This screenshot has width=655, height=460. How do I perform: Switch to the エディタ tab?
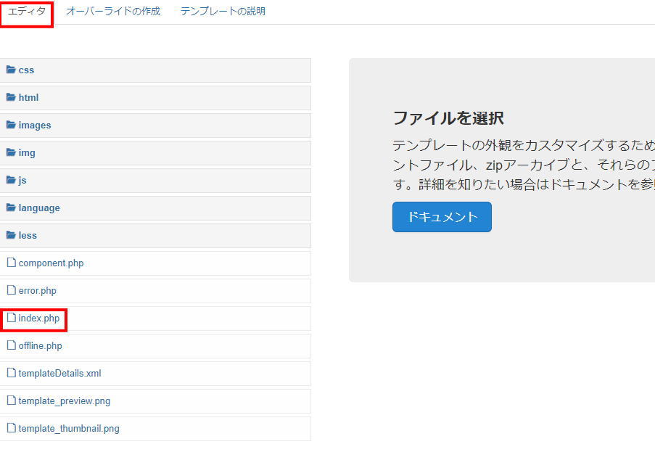coord(27,12)
